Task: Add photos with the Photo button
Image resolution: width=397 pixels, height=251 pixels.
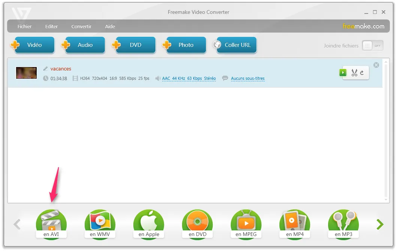Action: 185,45
